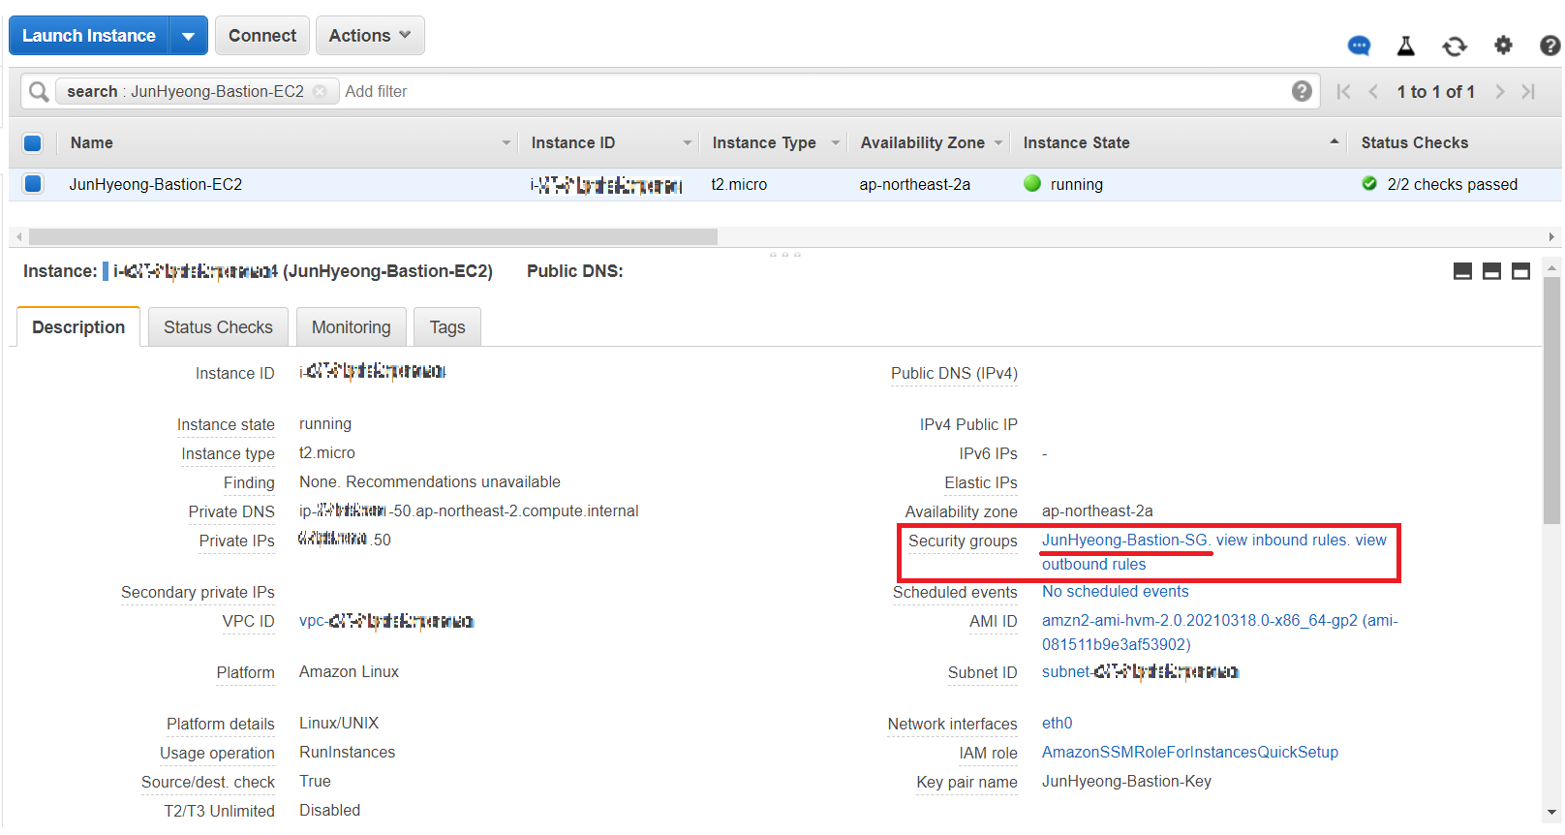Open the No scheduled events link

coord(1115,592)
